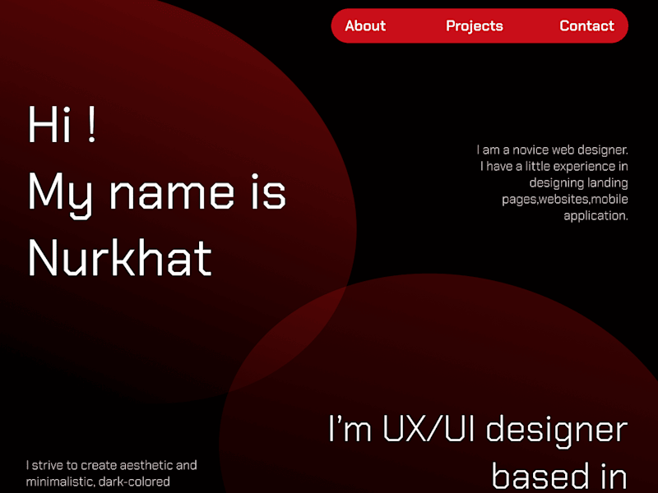The height and width of the screenshot is (493, 658).
Task: Click the "I have a little experience in" line
Action: click(554, 167)
